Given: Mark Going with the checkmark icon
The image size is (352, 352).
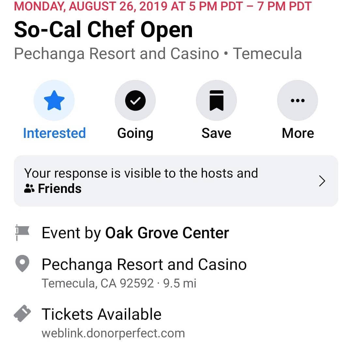Looking at the screenshot, I should [135, 100].
